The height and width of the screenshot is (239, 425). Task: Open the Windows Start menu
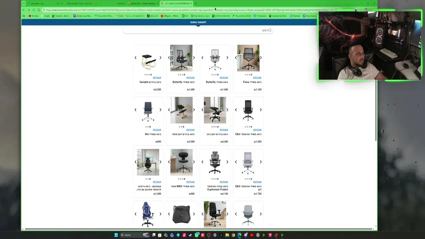tap(116, 235)
